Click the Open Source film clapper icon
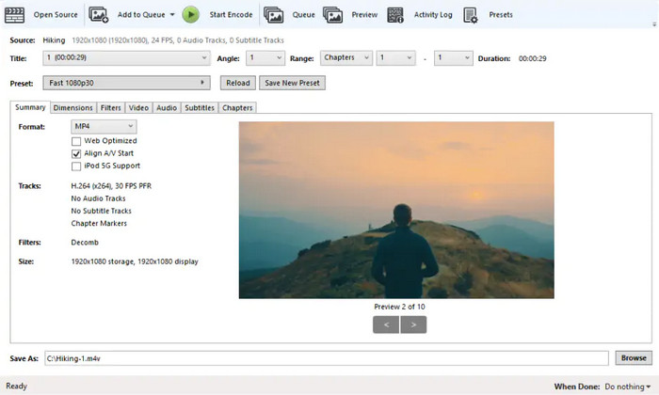Screen dimensions: 659x395 (x=14, y=14)
